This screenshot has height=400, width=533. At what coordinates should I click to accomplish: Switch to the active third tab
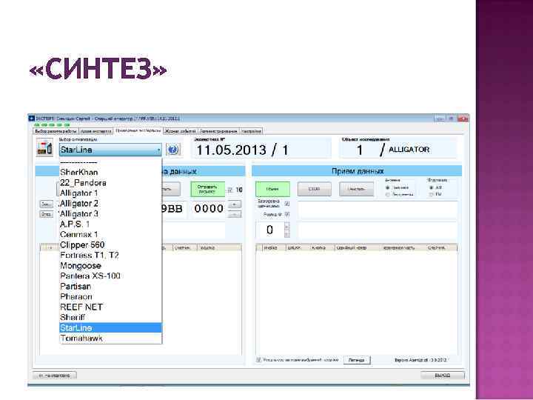[138, 130]
